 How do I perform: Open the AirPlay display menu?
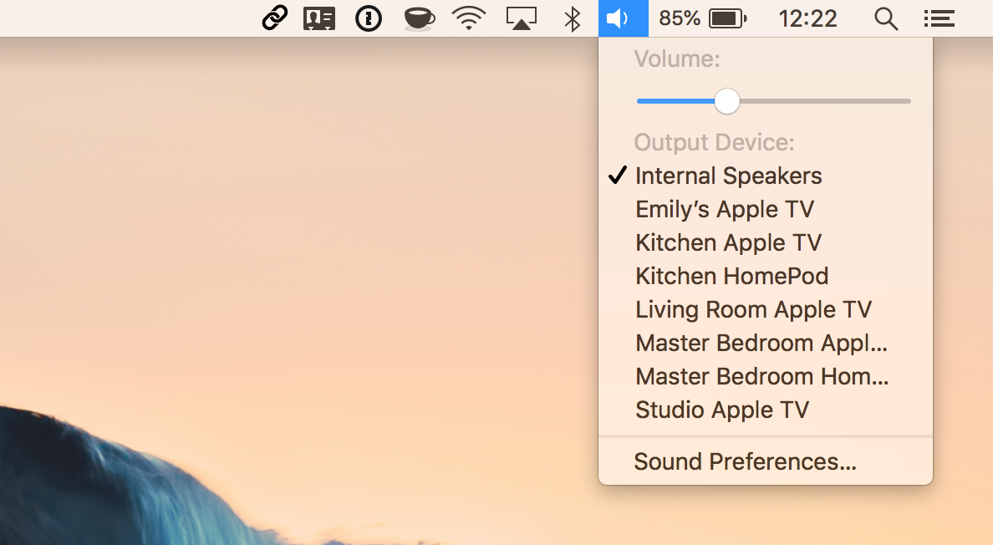[x=522, y=18]
